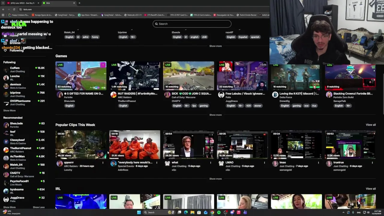The image size is (384, 216).
Task: Click the kick.com address bar
Action: click(144, 9)
